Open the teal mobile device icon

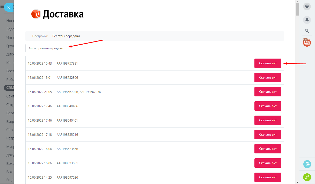(307, 164)
